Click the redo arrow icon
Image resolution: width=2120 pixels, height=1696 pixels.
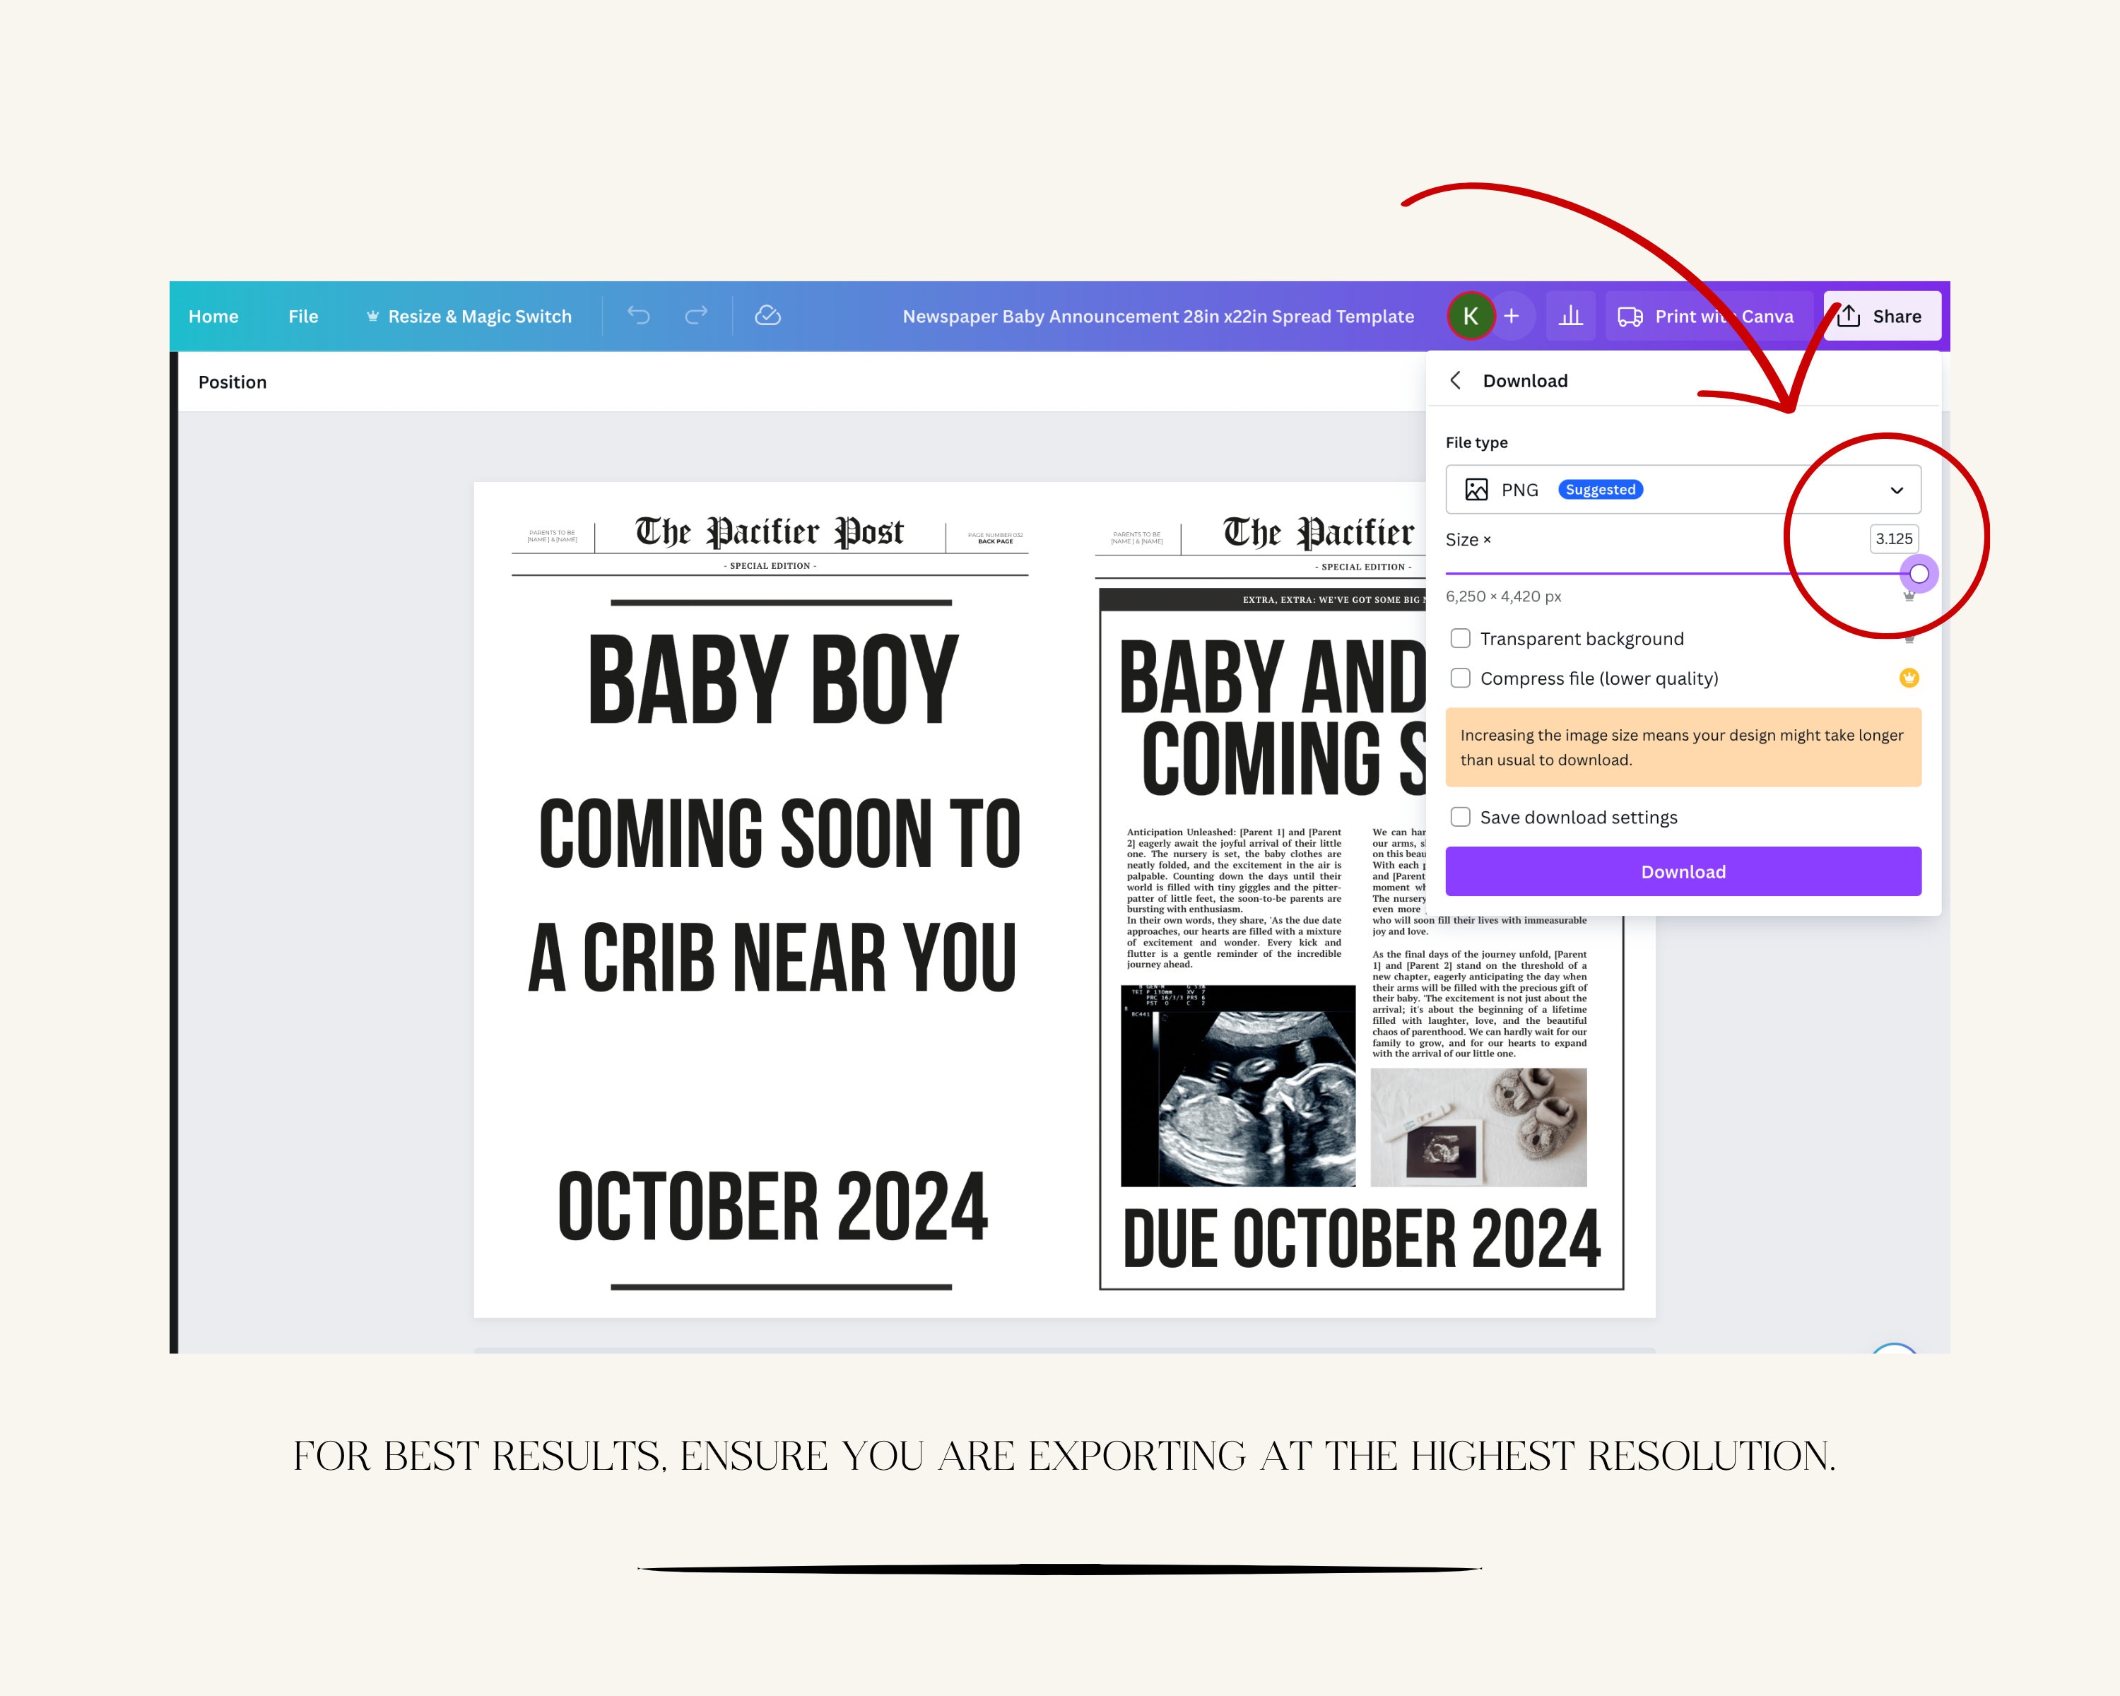point(696,316)
